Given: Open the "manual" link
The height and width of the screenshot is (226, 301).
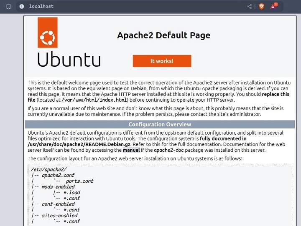Looking at the screenshot, I should point(131,150).
